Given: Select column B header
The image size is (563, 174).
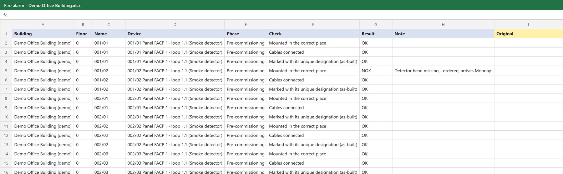Looking at the screenshot, I should (x=83, y=25).
